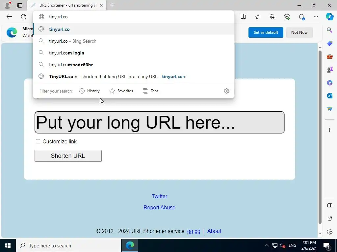
Task: Click the page vertical scrollbar thumb
Action: point(320,137)
